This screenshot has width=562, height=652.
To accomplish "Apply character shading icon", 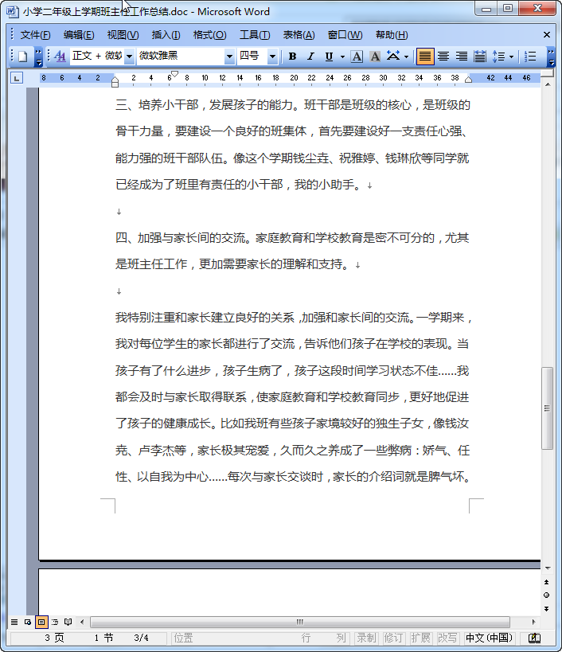I will pyautogui.click(x=375, y=57).
